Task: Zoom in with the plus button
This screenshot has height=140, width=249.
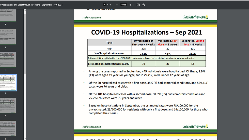Action: (x=130, y=5)
